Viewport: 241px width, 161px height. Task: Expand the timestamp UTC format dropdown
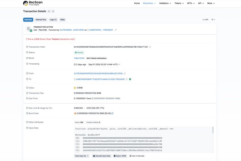[x=104, y=64]
